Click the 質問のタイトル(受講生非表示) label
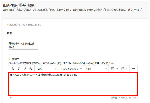The image size is (150, 103). pyautogui.click(x=21, y=45)
